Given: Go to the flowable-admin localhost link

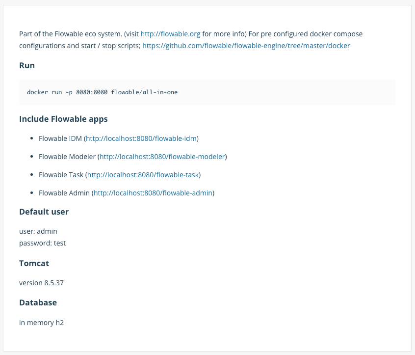Looking at the screenshot, I should pos(153,193).
